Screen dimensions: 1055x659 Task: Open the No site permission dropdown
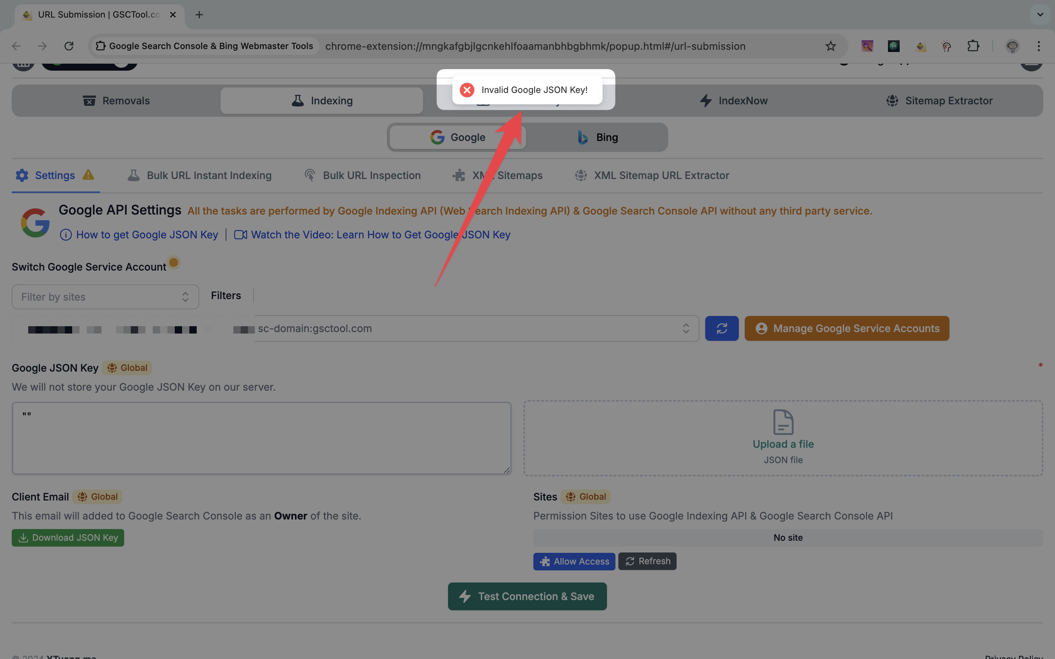coord(787,537)
